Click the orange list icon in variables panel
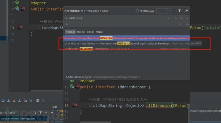221x123 pixels. point(61,115)
